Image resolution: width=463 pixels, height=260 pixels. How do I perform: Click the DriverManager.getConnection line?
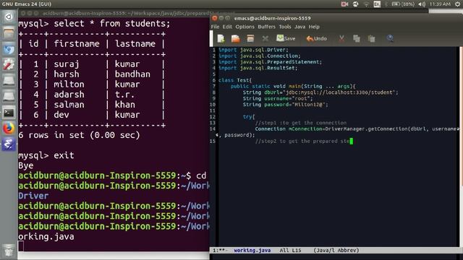coord(357,129)
